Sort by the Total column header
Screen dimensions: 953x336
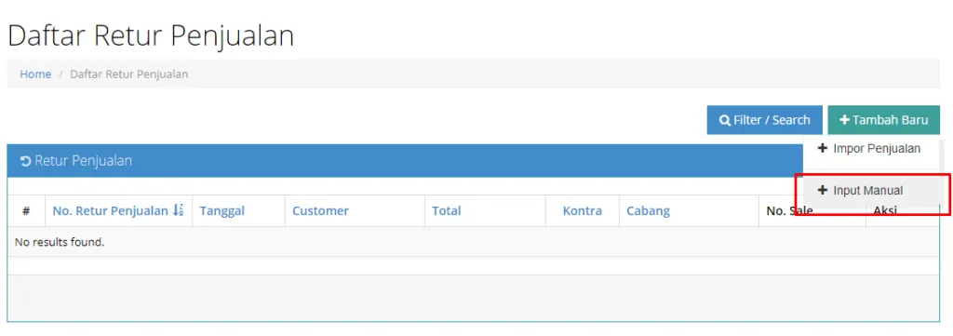click(x=446, y=211)
